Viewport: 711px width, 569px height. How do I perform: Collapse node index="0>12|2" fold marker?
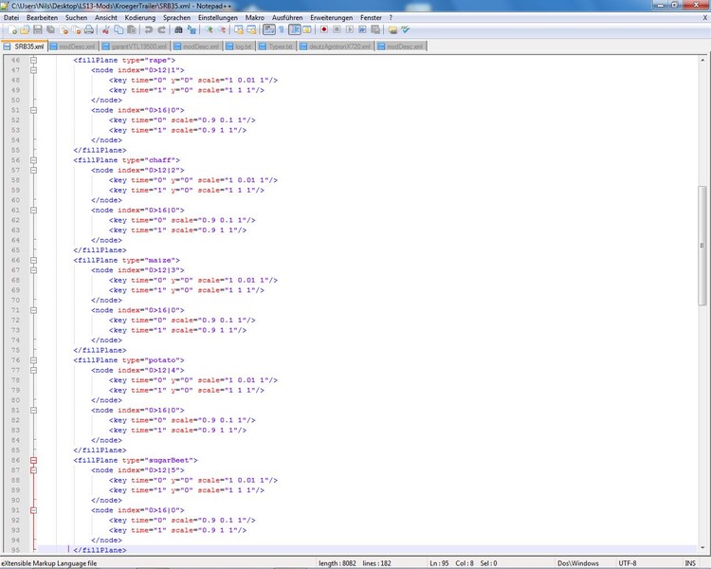pos(33,170)
